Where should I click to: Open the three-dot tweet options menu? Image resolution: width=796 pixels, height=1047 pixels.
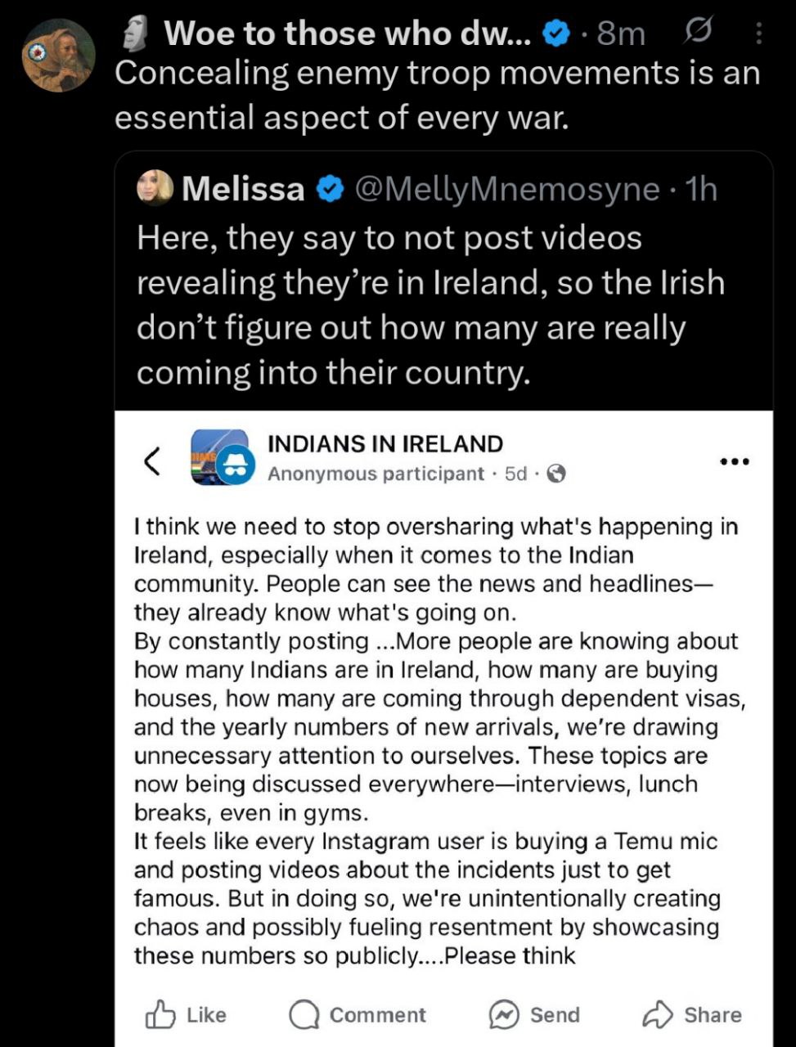tap(758, 33)
